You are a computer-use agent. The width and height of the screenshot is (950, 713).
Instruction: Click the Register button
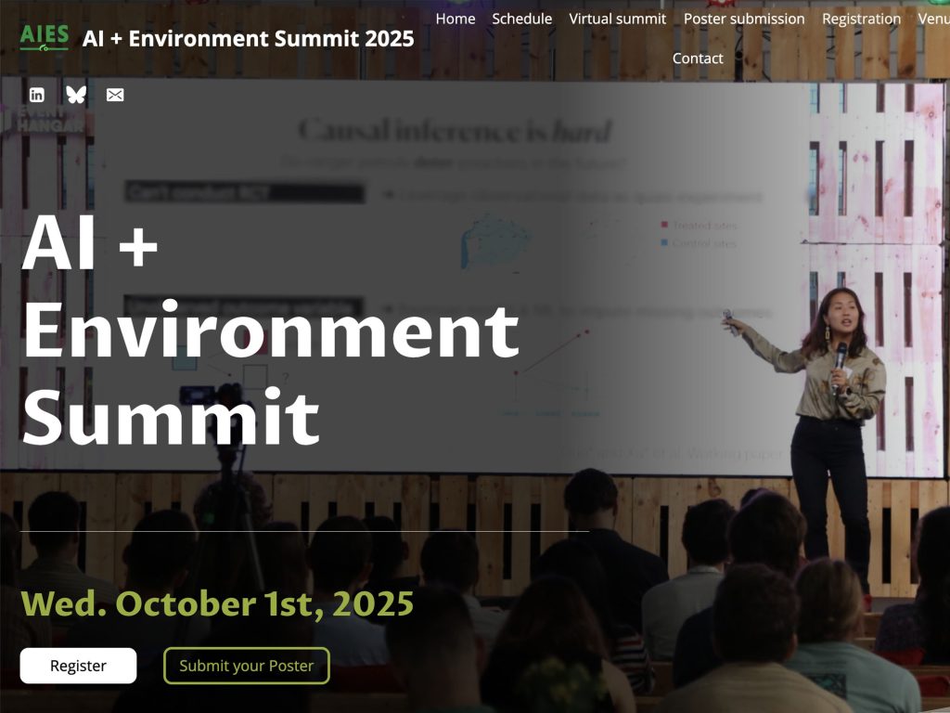point(78,666)
